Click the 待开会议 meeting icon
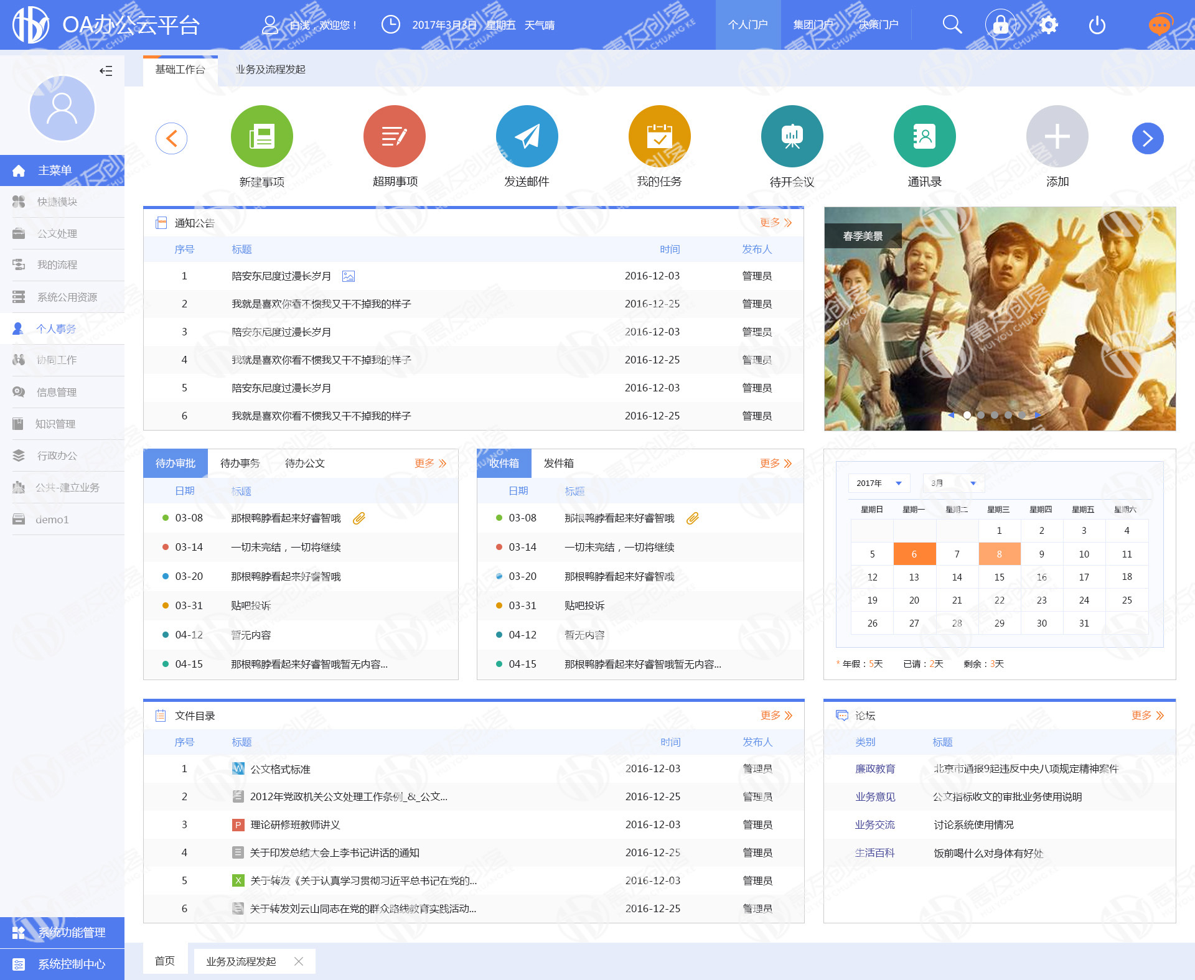Viewport: 1195px width, 980px height. [x=792, y=137]
